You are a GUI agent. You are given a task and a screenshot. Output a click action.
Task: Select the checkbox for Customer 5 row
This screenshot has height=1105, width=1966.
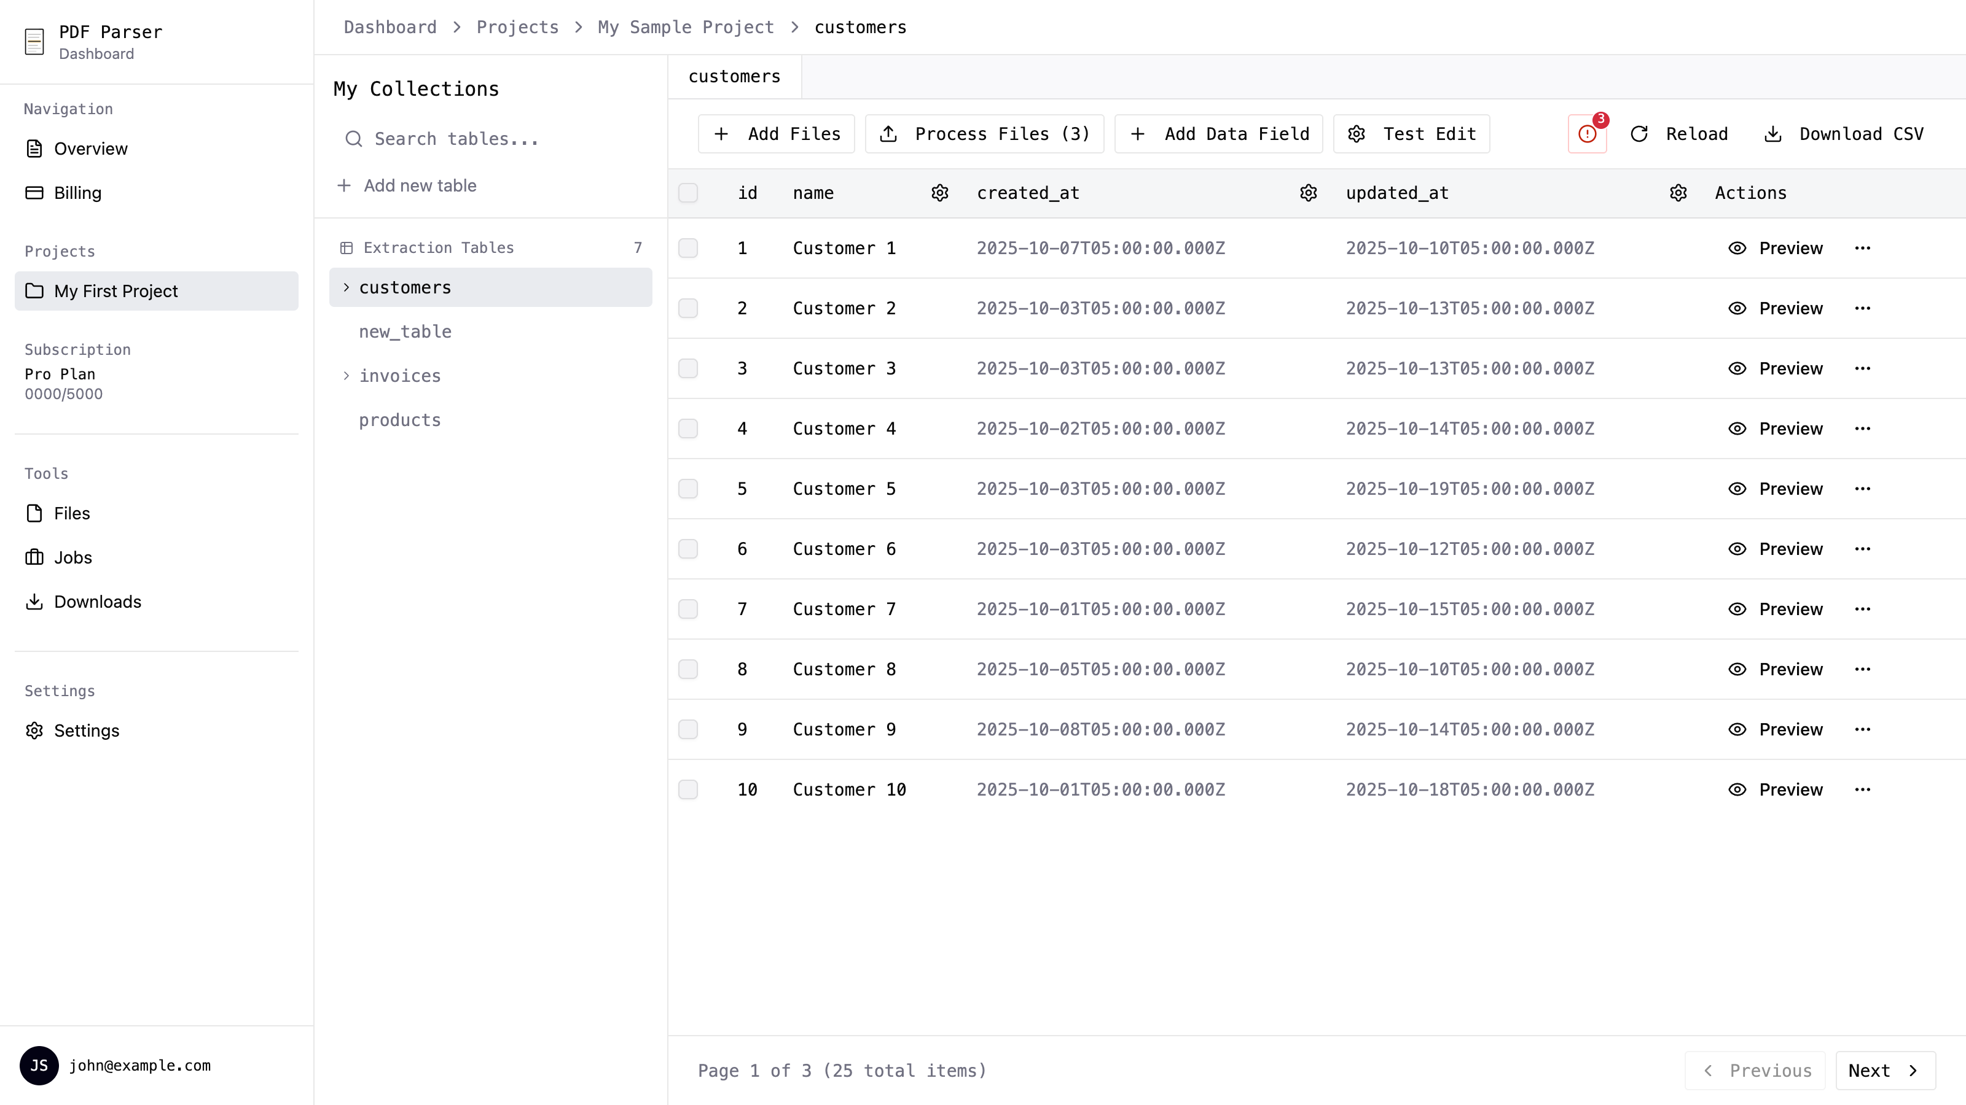(688, 489)
